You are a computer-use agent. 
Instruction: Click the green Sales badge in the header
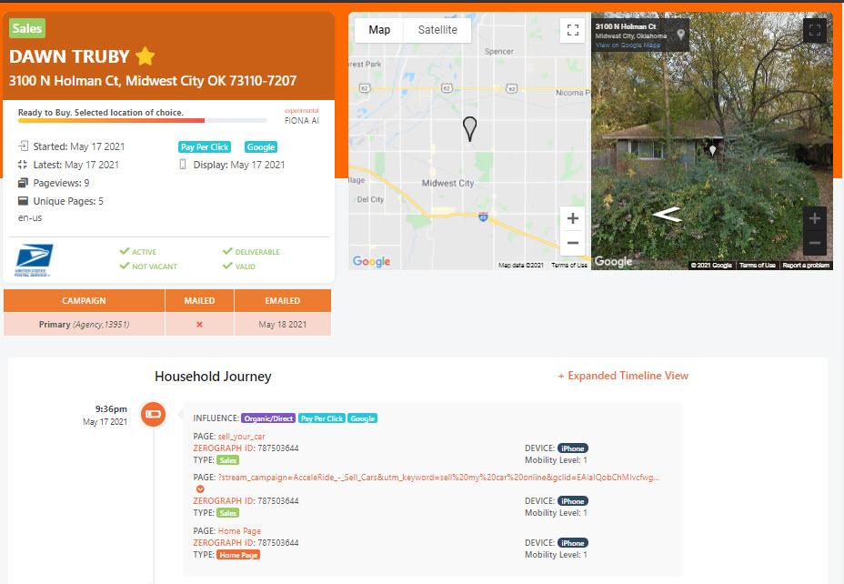[x=27, y=28]
